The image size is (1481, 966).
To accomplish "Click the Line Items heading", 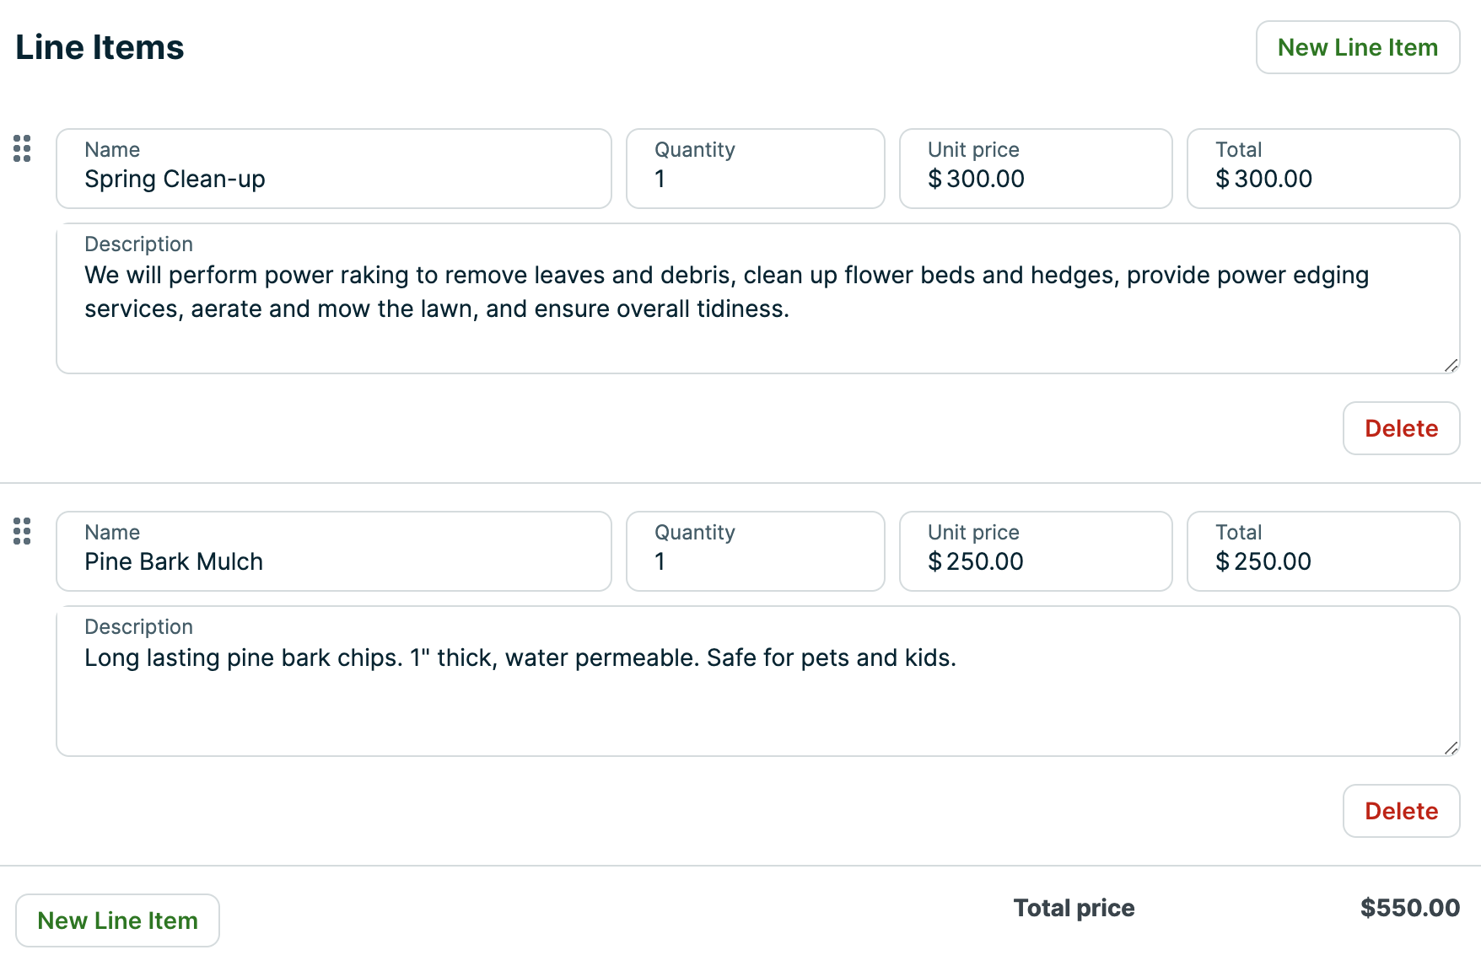I will pyautogui.click(x=99, y=47).
